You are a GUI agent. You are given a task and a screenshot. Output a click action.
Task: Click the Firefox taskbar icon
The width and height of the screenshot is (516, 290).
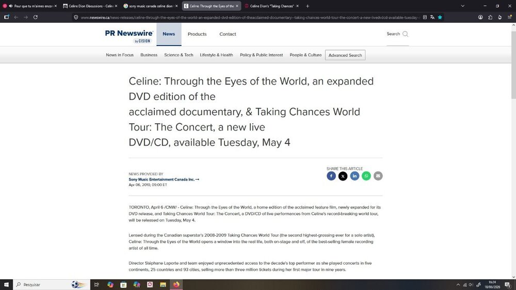pos(176,284)
